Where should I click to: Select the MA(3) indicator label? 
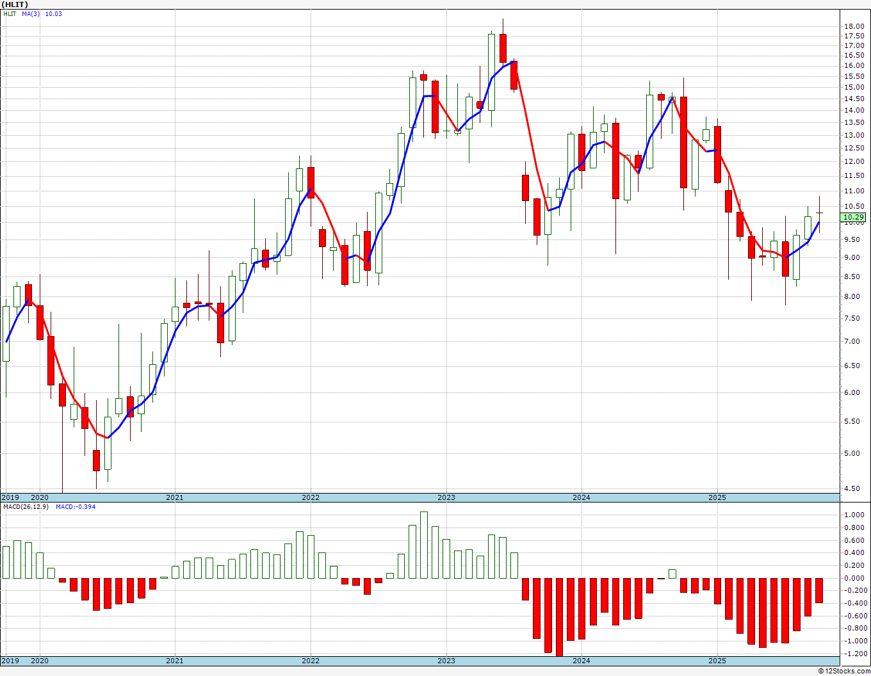pos(31,14)
